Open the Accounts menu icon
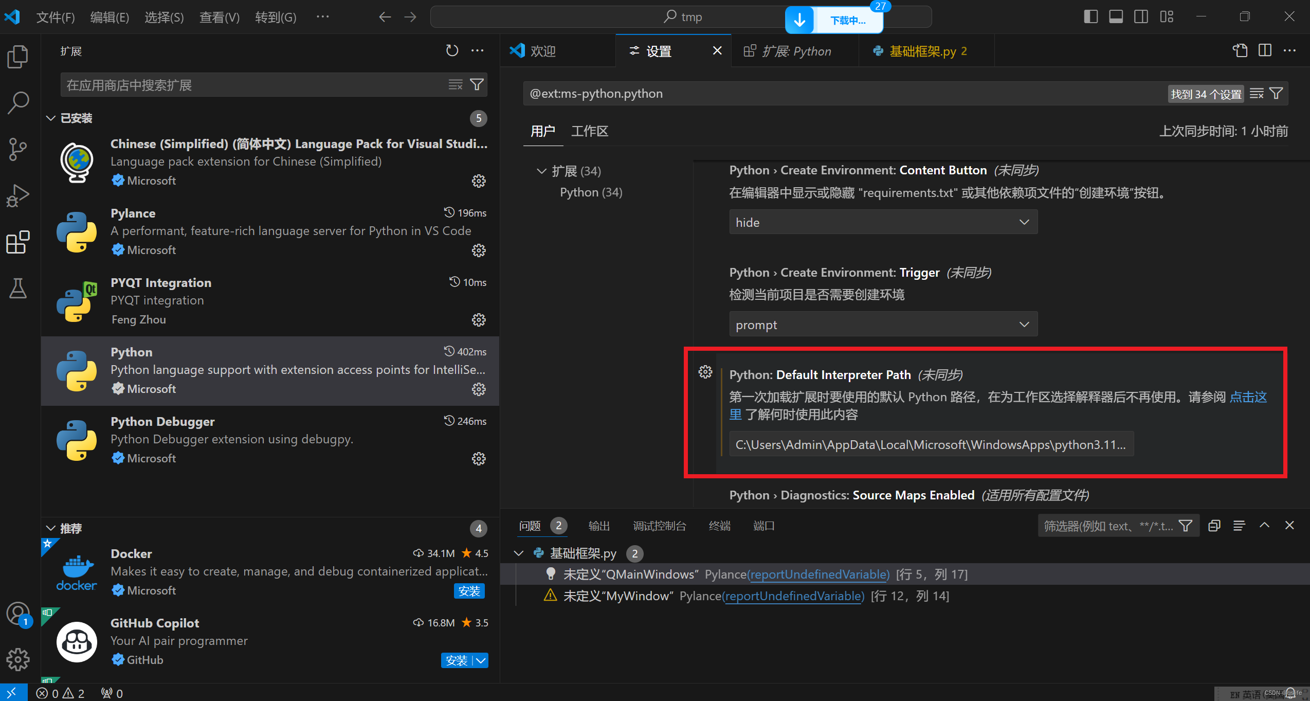1310x701 pixels. 18,614
